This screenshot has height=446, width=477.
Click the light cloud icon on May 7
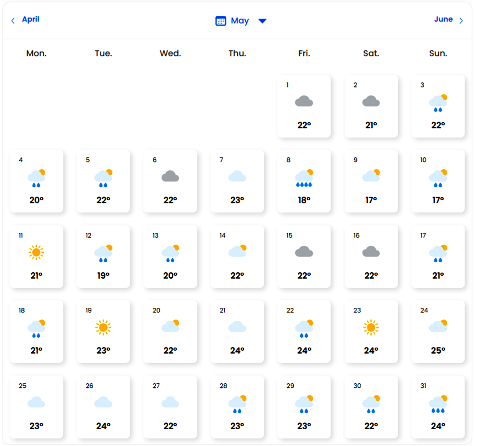coord(237,176)
